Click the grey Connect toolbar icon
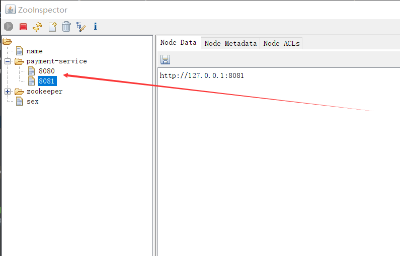 [x=9, y=27]
